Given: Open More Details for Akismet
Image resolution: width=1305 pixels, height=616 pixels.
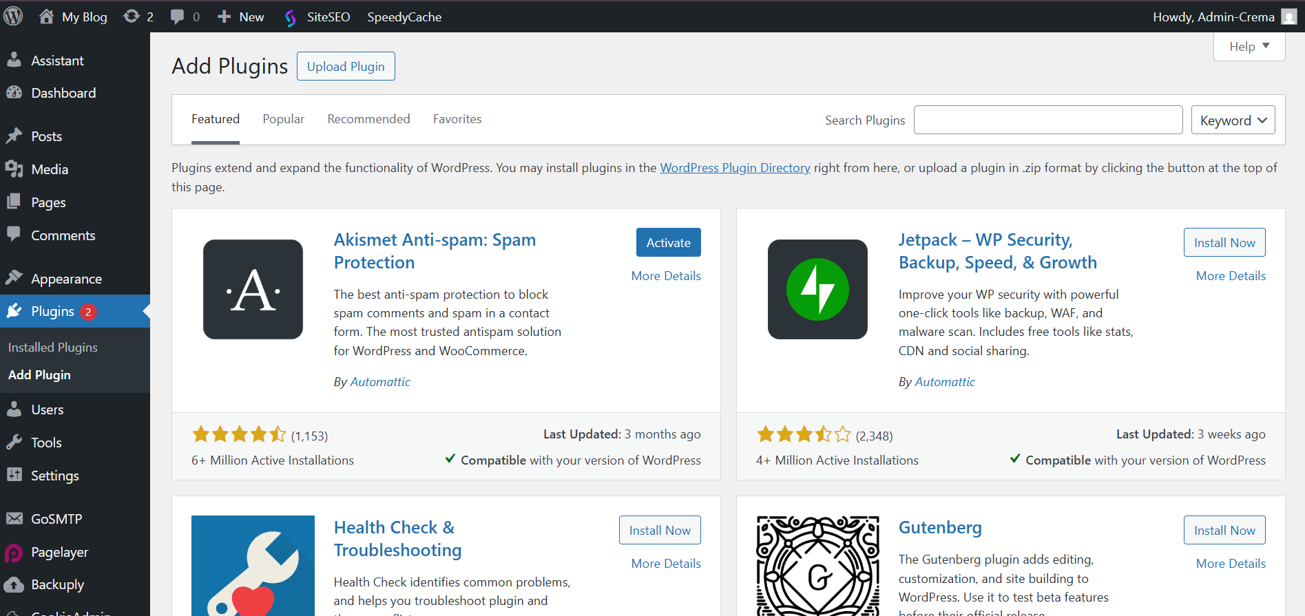Looking at the screenshot, I should pos(666,275).
